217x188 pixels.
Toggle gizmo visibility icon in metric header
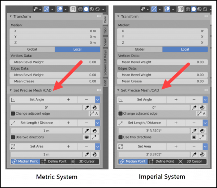[46, 9]
